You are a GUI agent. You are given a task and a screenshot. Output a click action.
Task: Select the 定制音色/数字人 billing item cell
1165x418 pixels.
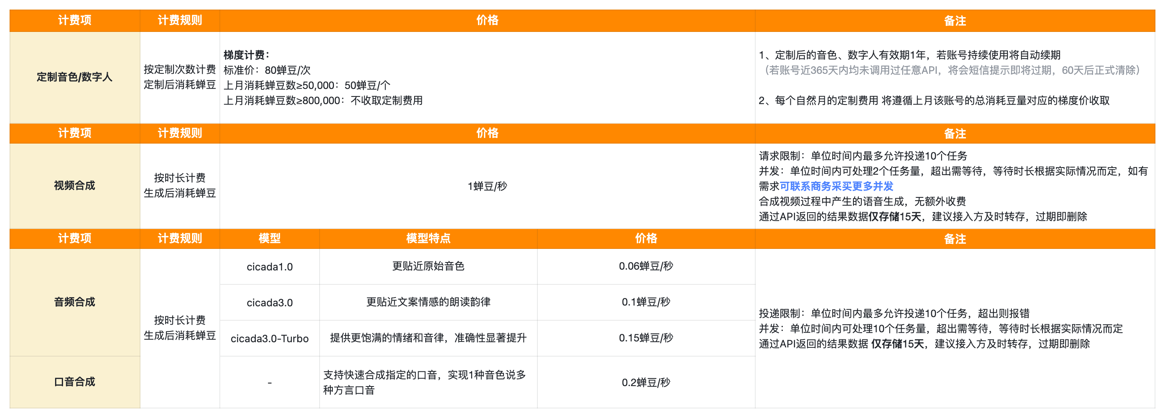click(x=75, y=77)
